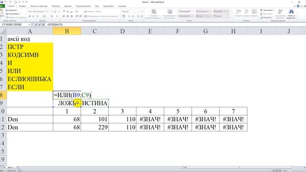Align cell text to the right

tap(72, 16)
